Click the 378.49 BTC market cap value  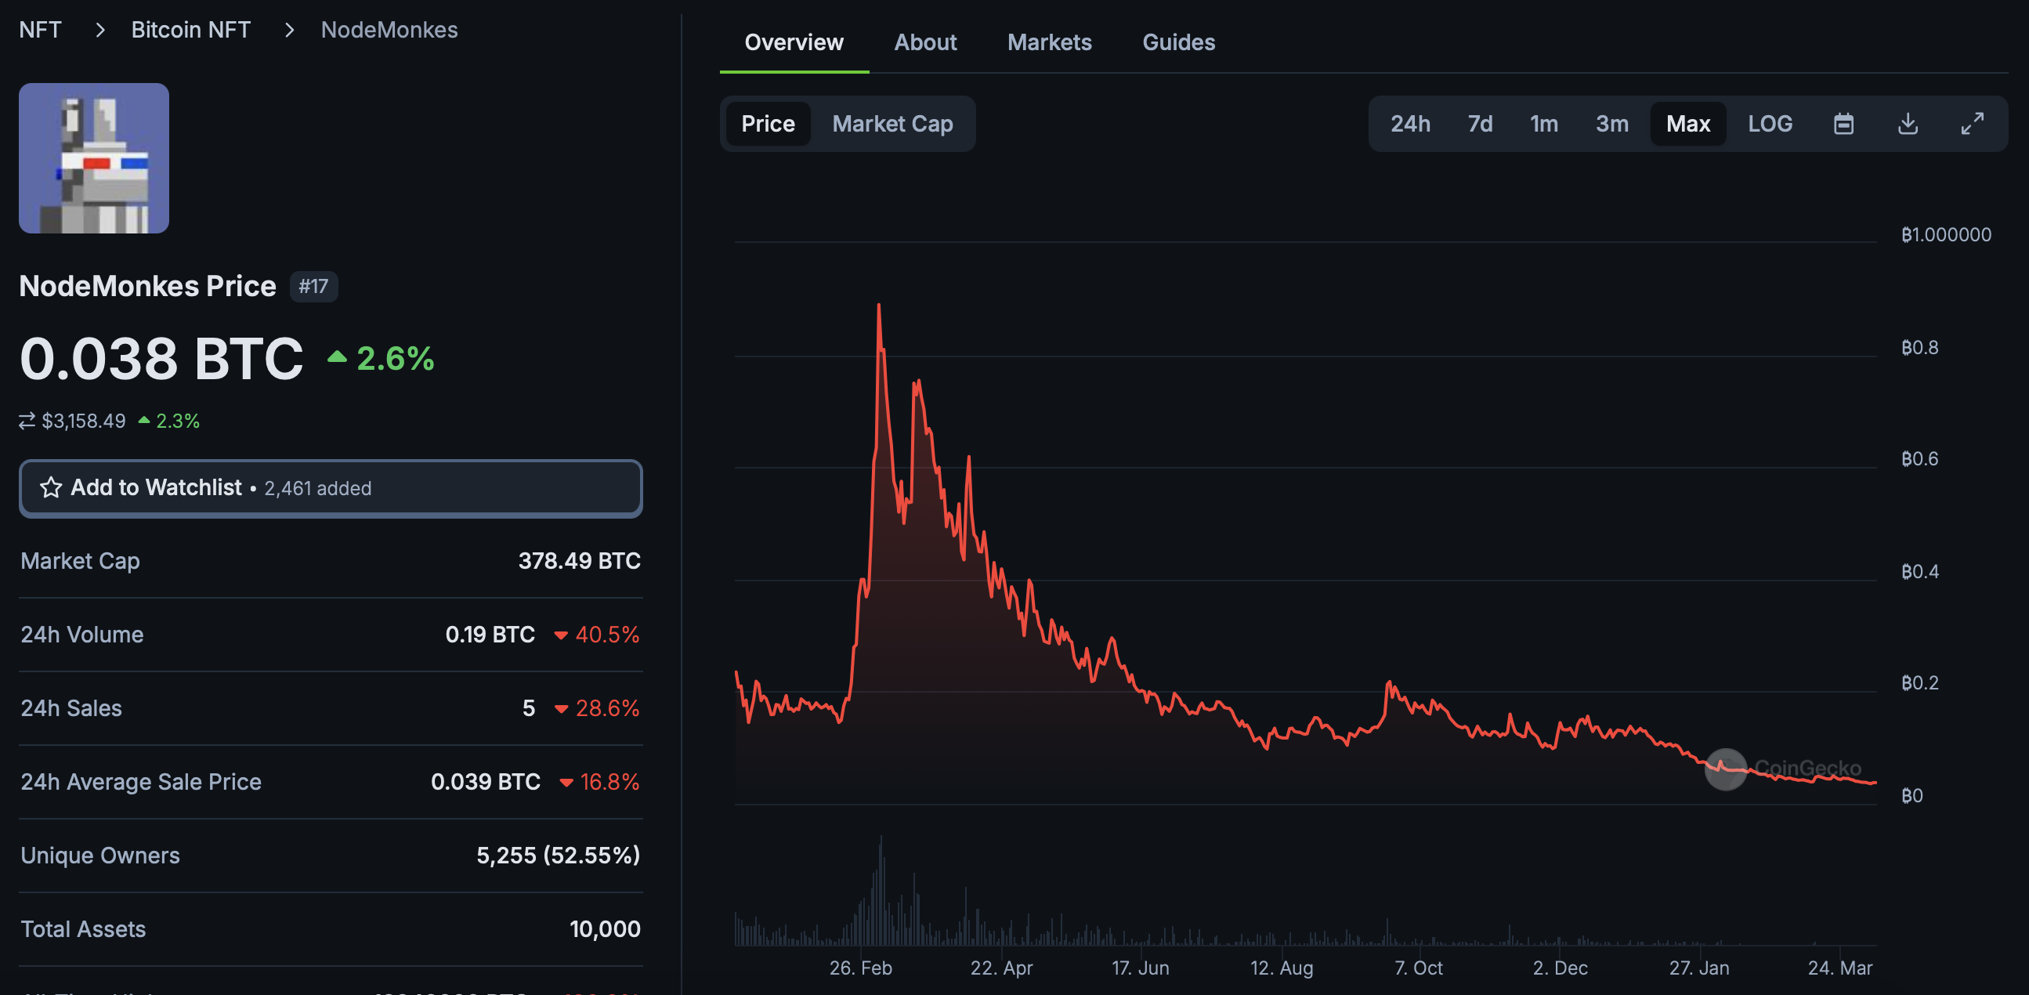coord(579,561)
